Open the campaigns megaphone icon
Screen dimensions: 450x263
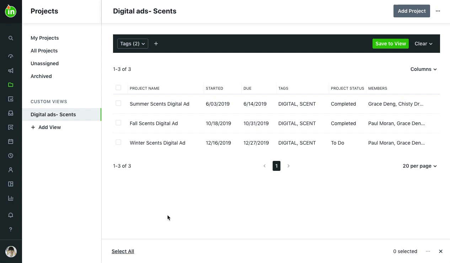(x=11, y=71)
